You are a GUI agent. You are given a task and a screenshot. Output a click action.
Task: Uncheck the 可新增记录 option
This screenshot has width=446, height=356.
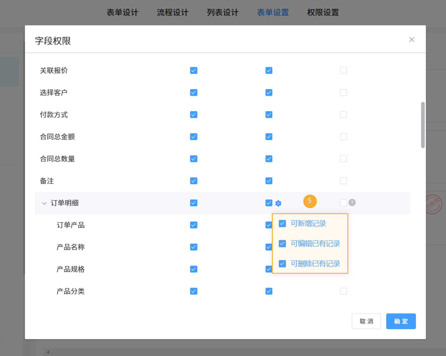(282, 224)
